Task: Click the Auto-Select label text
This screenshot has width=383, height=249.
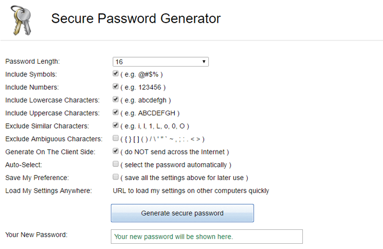Action: click(x=24, y=165)
